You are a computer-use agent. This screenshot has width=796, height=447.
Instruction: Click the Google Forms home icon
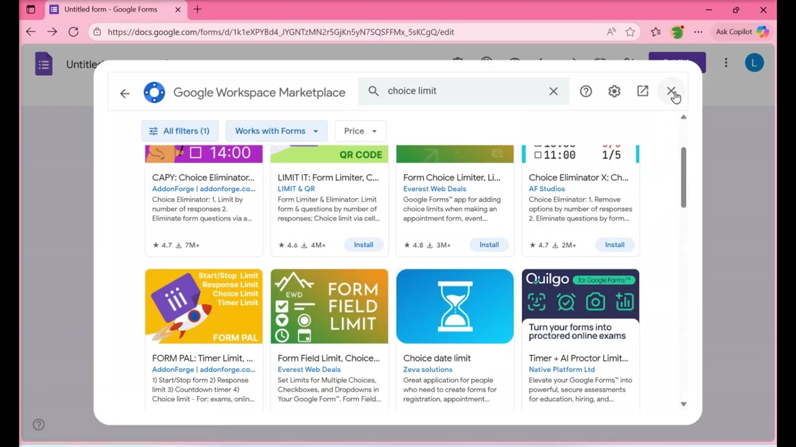click(x=44, y=64)
